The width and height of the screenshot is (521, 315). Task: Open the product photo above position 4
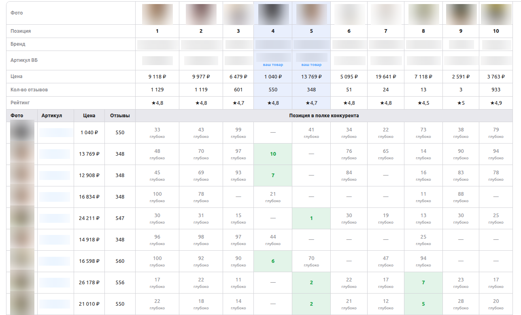[x=273, y=14]
